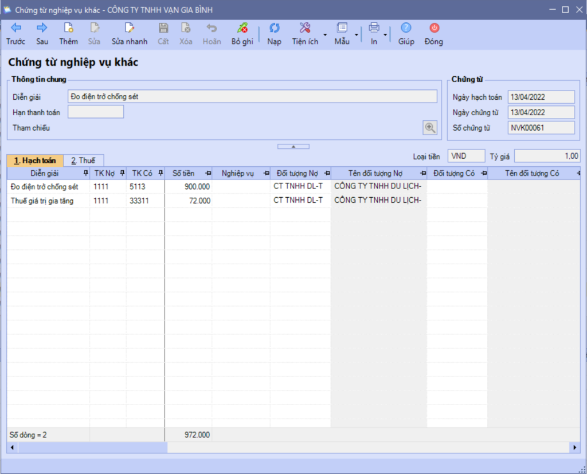Pin the Diễn giải column
Screen dimensions: 587x474
86,173
